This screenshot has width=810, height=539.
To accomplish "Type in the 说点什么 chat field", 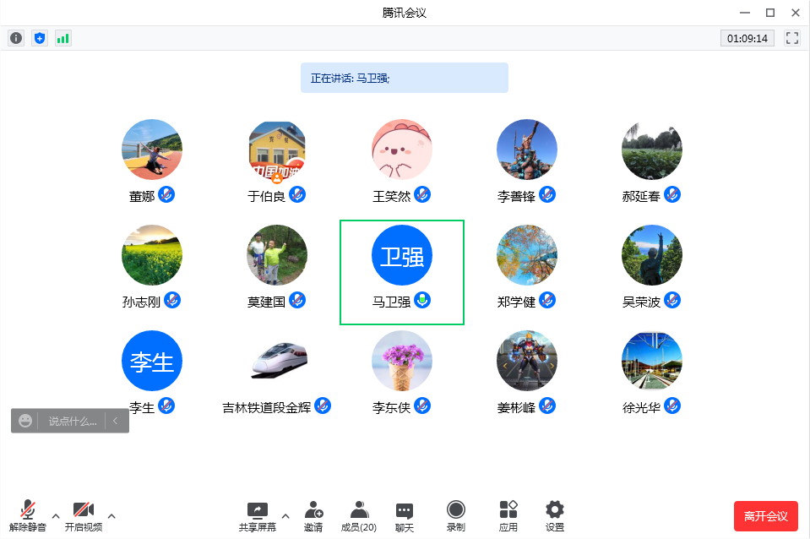I will pyautogui.click(x=72, y=421).
